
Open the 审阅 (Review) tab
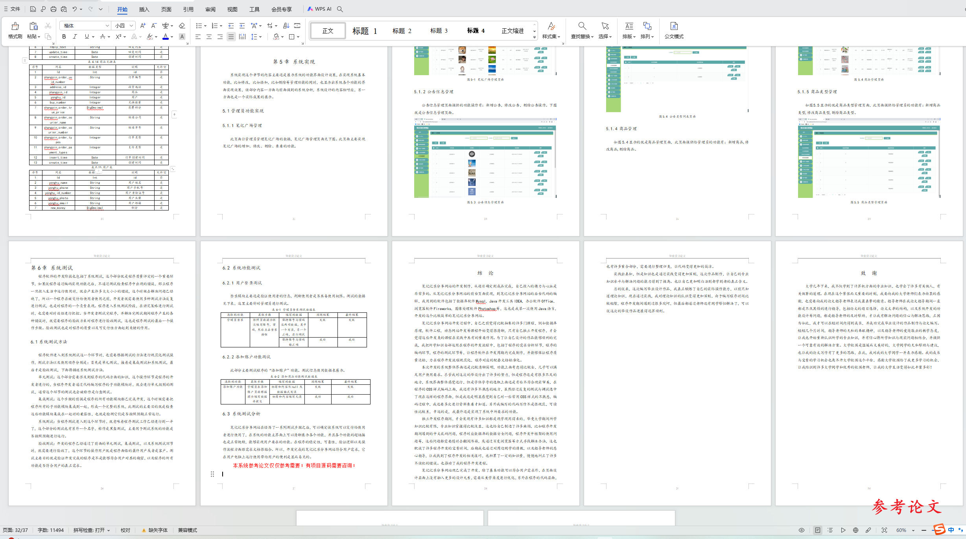(210, 9)
